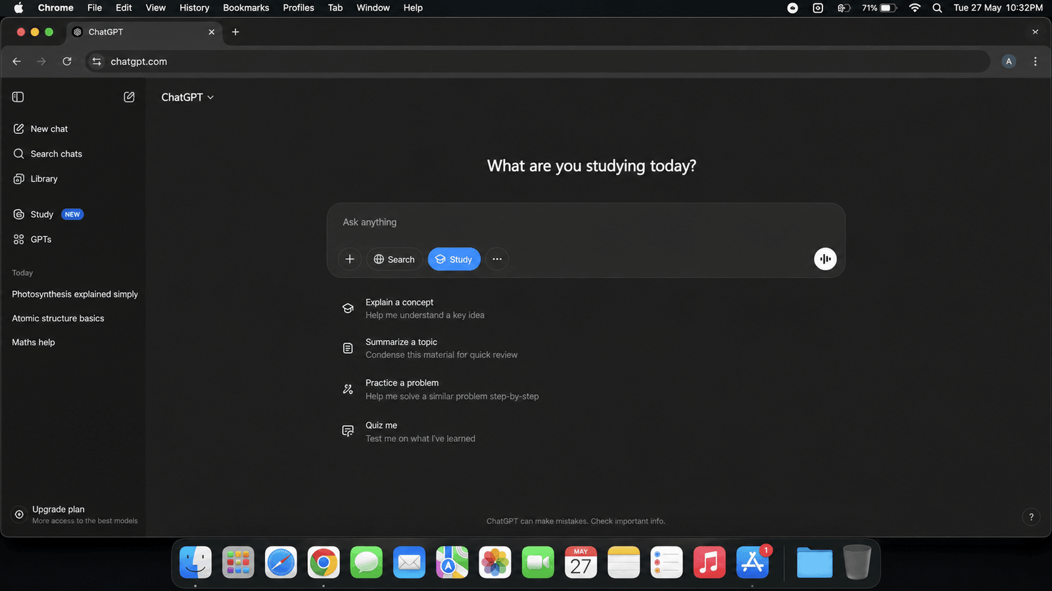Click the plus attach button in composer

(350, 259)
